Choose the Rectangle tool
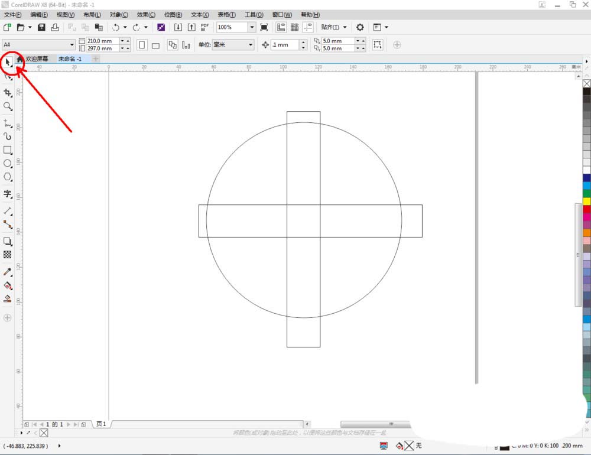Screen dimensions: 591x455 pyautogui.click(x=8, y=150)
